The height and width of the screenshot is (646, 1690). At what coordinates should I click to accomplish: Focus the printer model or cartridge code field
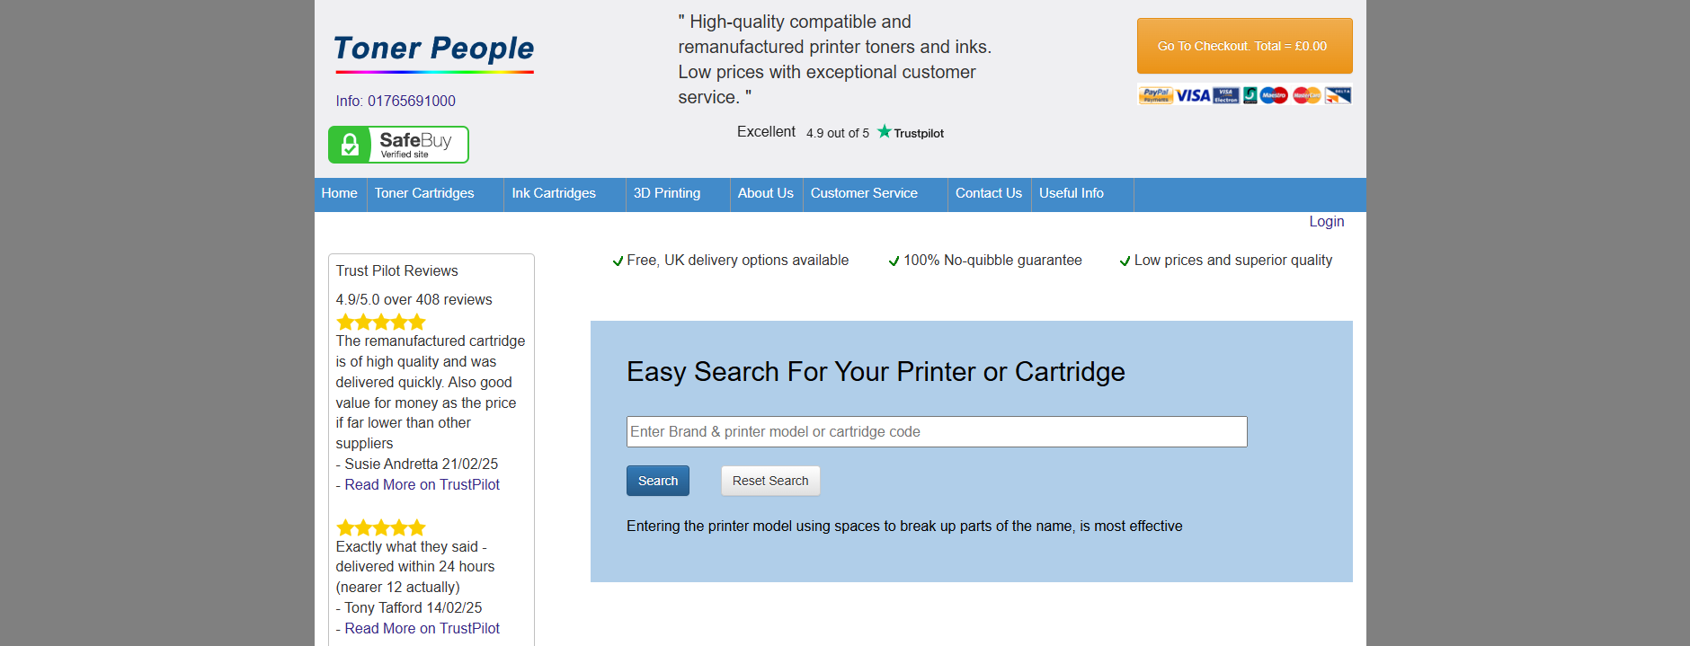coord(937,431)
